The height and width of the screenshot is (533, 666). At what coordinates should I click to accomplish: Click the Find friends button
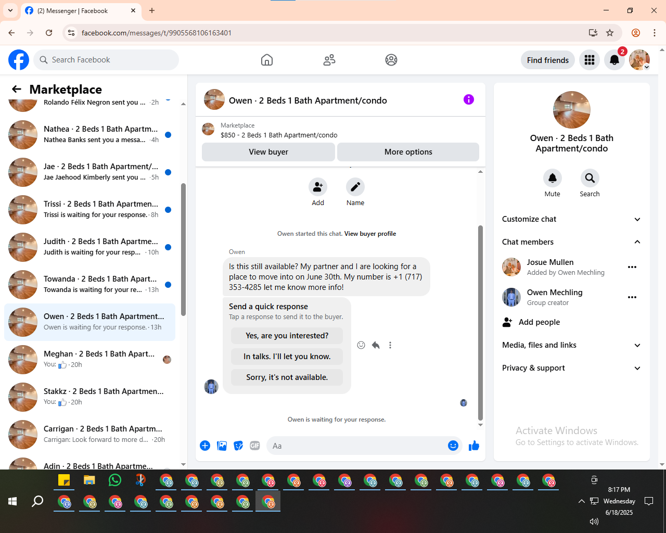(x=548, y=60)
